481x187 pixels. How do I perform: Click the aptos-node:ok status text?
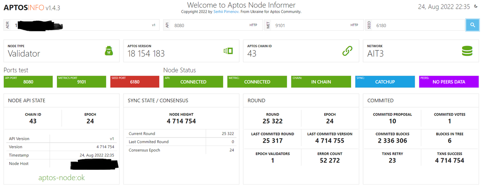[x=62, y=177]
